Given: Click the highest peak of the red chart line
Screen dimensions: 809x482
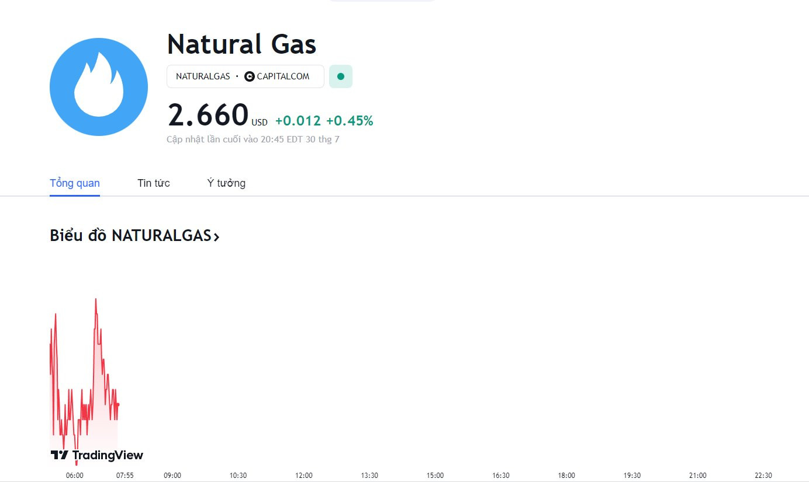Looking at the screenshot, I should click(x=96, y=299).
